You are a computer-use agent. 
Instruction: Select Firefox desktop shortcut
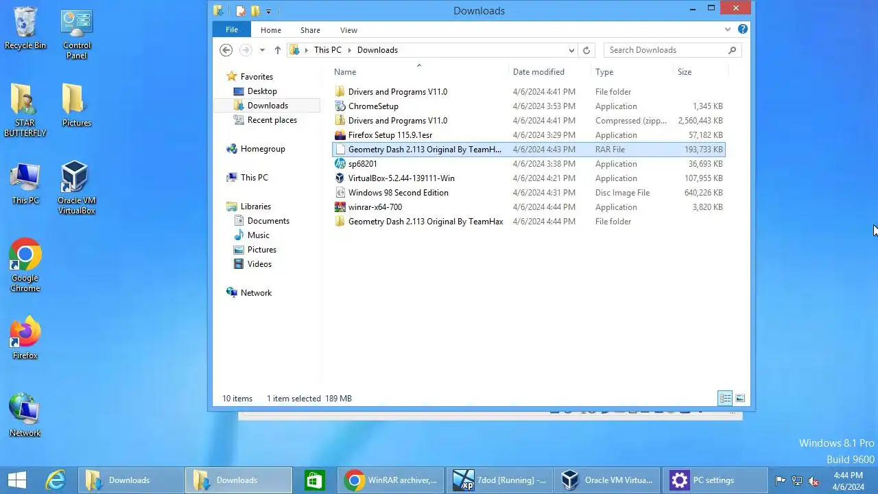(x=25, y=338)
